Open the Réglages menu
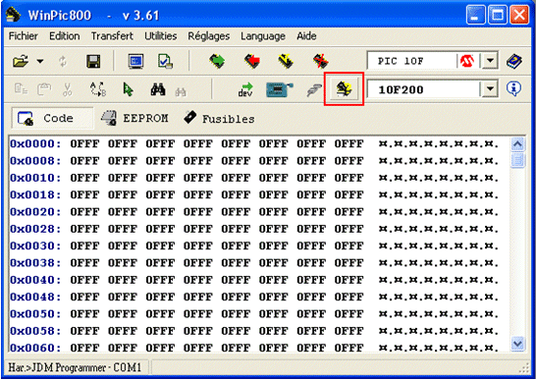Image resolution: width=536 pixels, height=380 pixels. tap(208, 36)
